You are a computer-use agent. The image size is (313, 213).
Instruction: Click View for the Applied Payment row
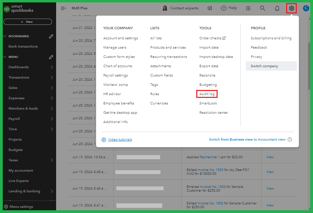click(270, 157)
